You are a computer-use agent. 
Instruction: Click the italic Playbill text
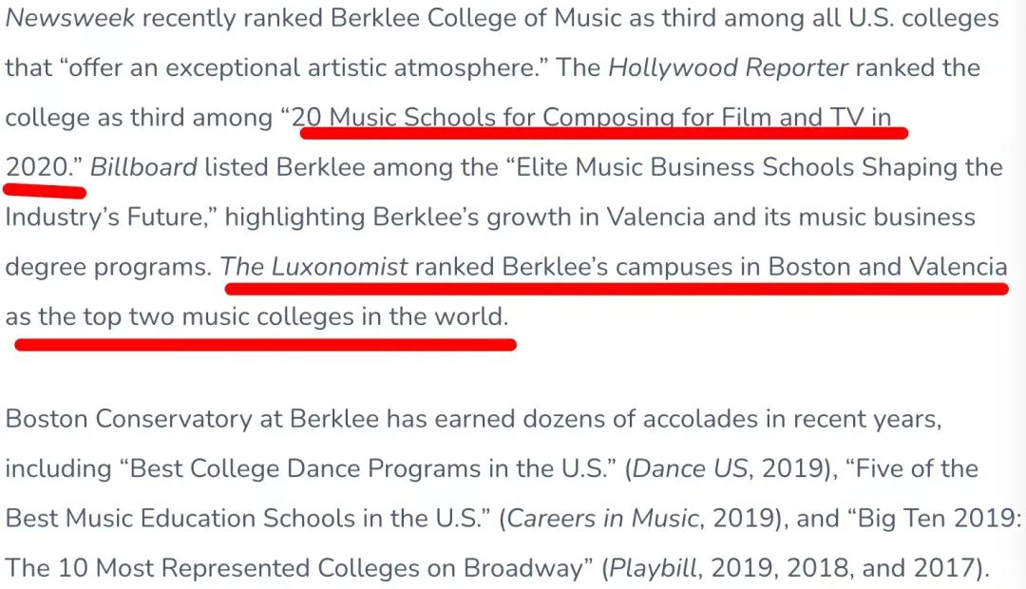[x=653, y=568]
